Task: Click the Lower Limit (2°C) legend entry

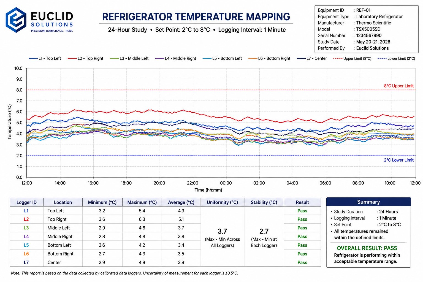Action: pyautogui.click(x=396, y=58)
